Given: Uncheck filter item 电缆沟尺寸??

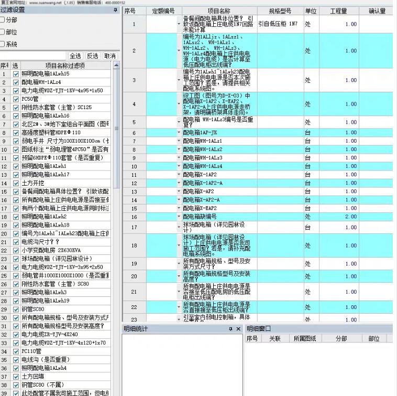Looking at the screenshot, I should coord(16,242).
